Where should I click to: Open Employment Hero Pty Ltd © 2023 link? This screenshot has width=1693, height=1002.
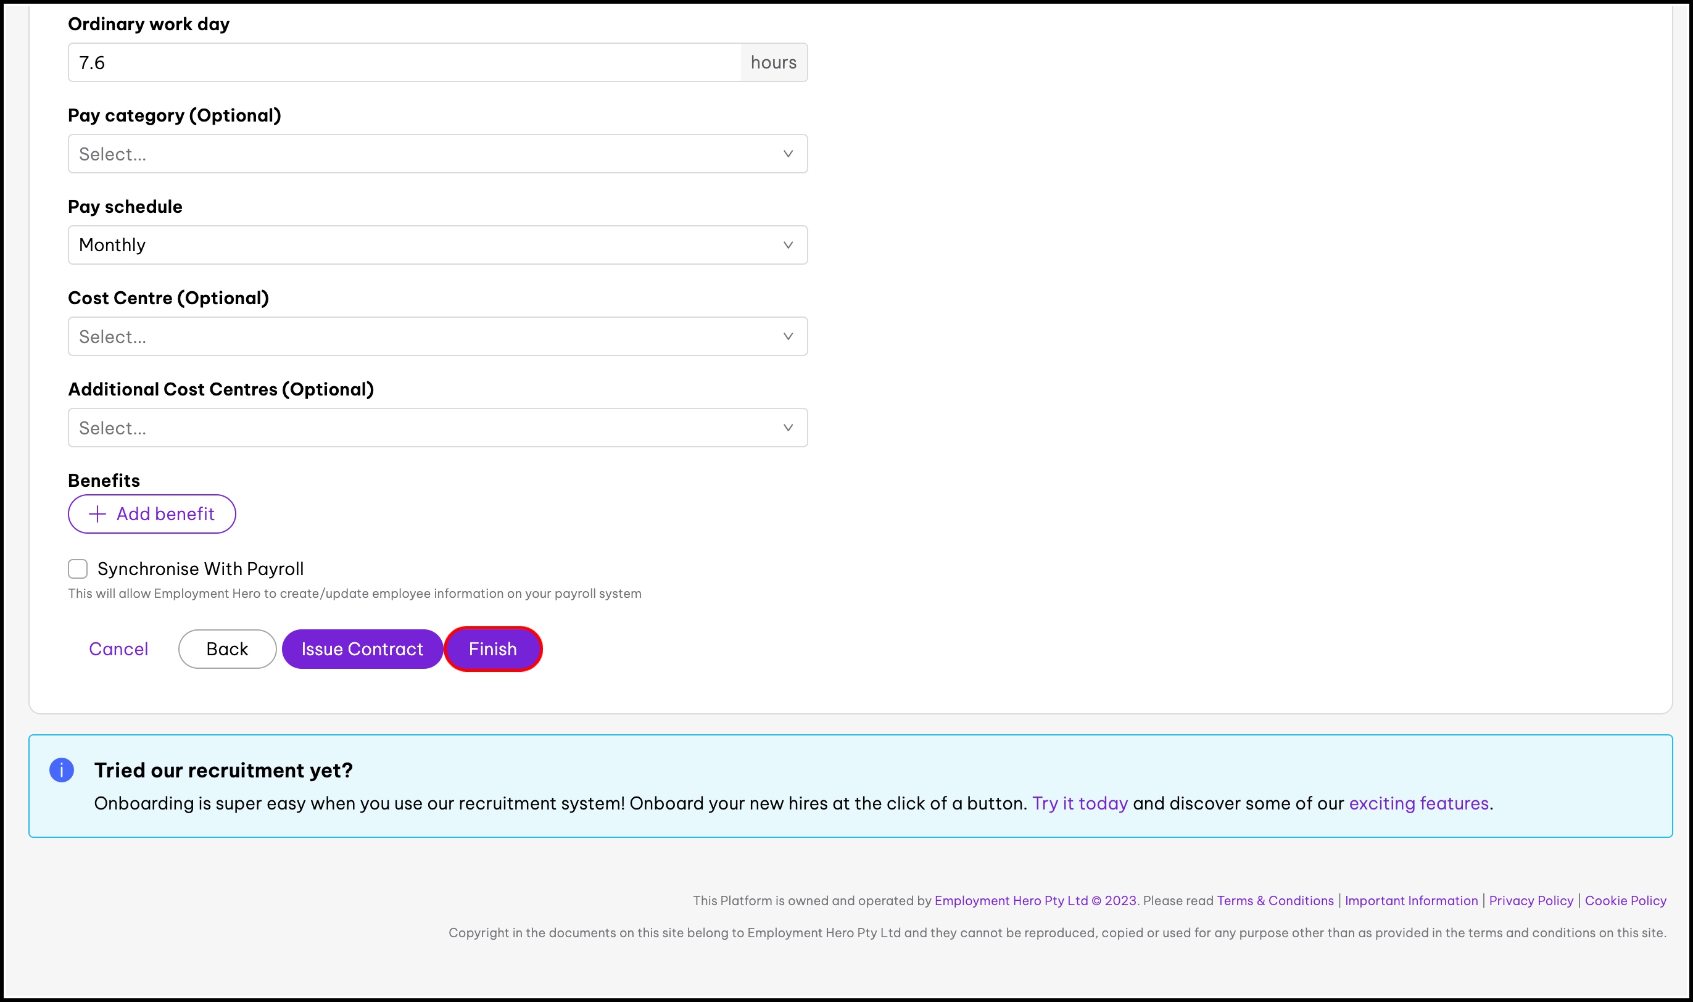(1035, 901)
